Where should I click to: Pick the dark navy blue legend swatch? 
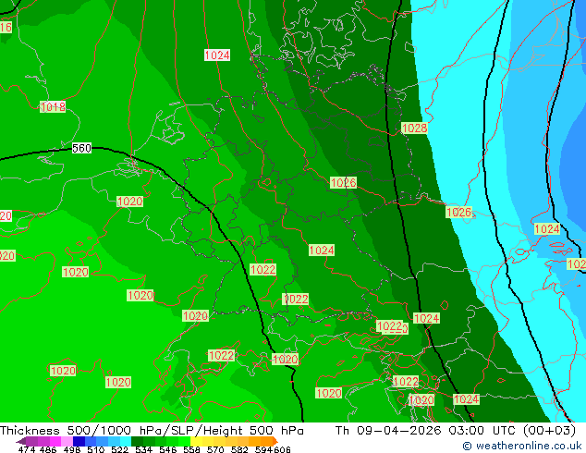coord(79,441)
